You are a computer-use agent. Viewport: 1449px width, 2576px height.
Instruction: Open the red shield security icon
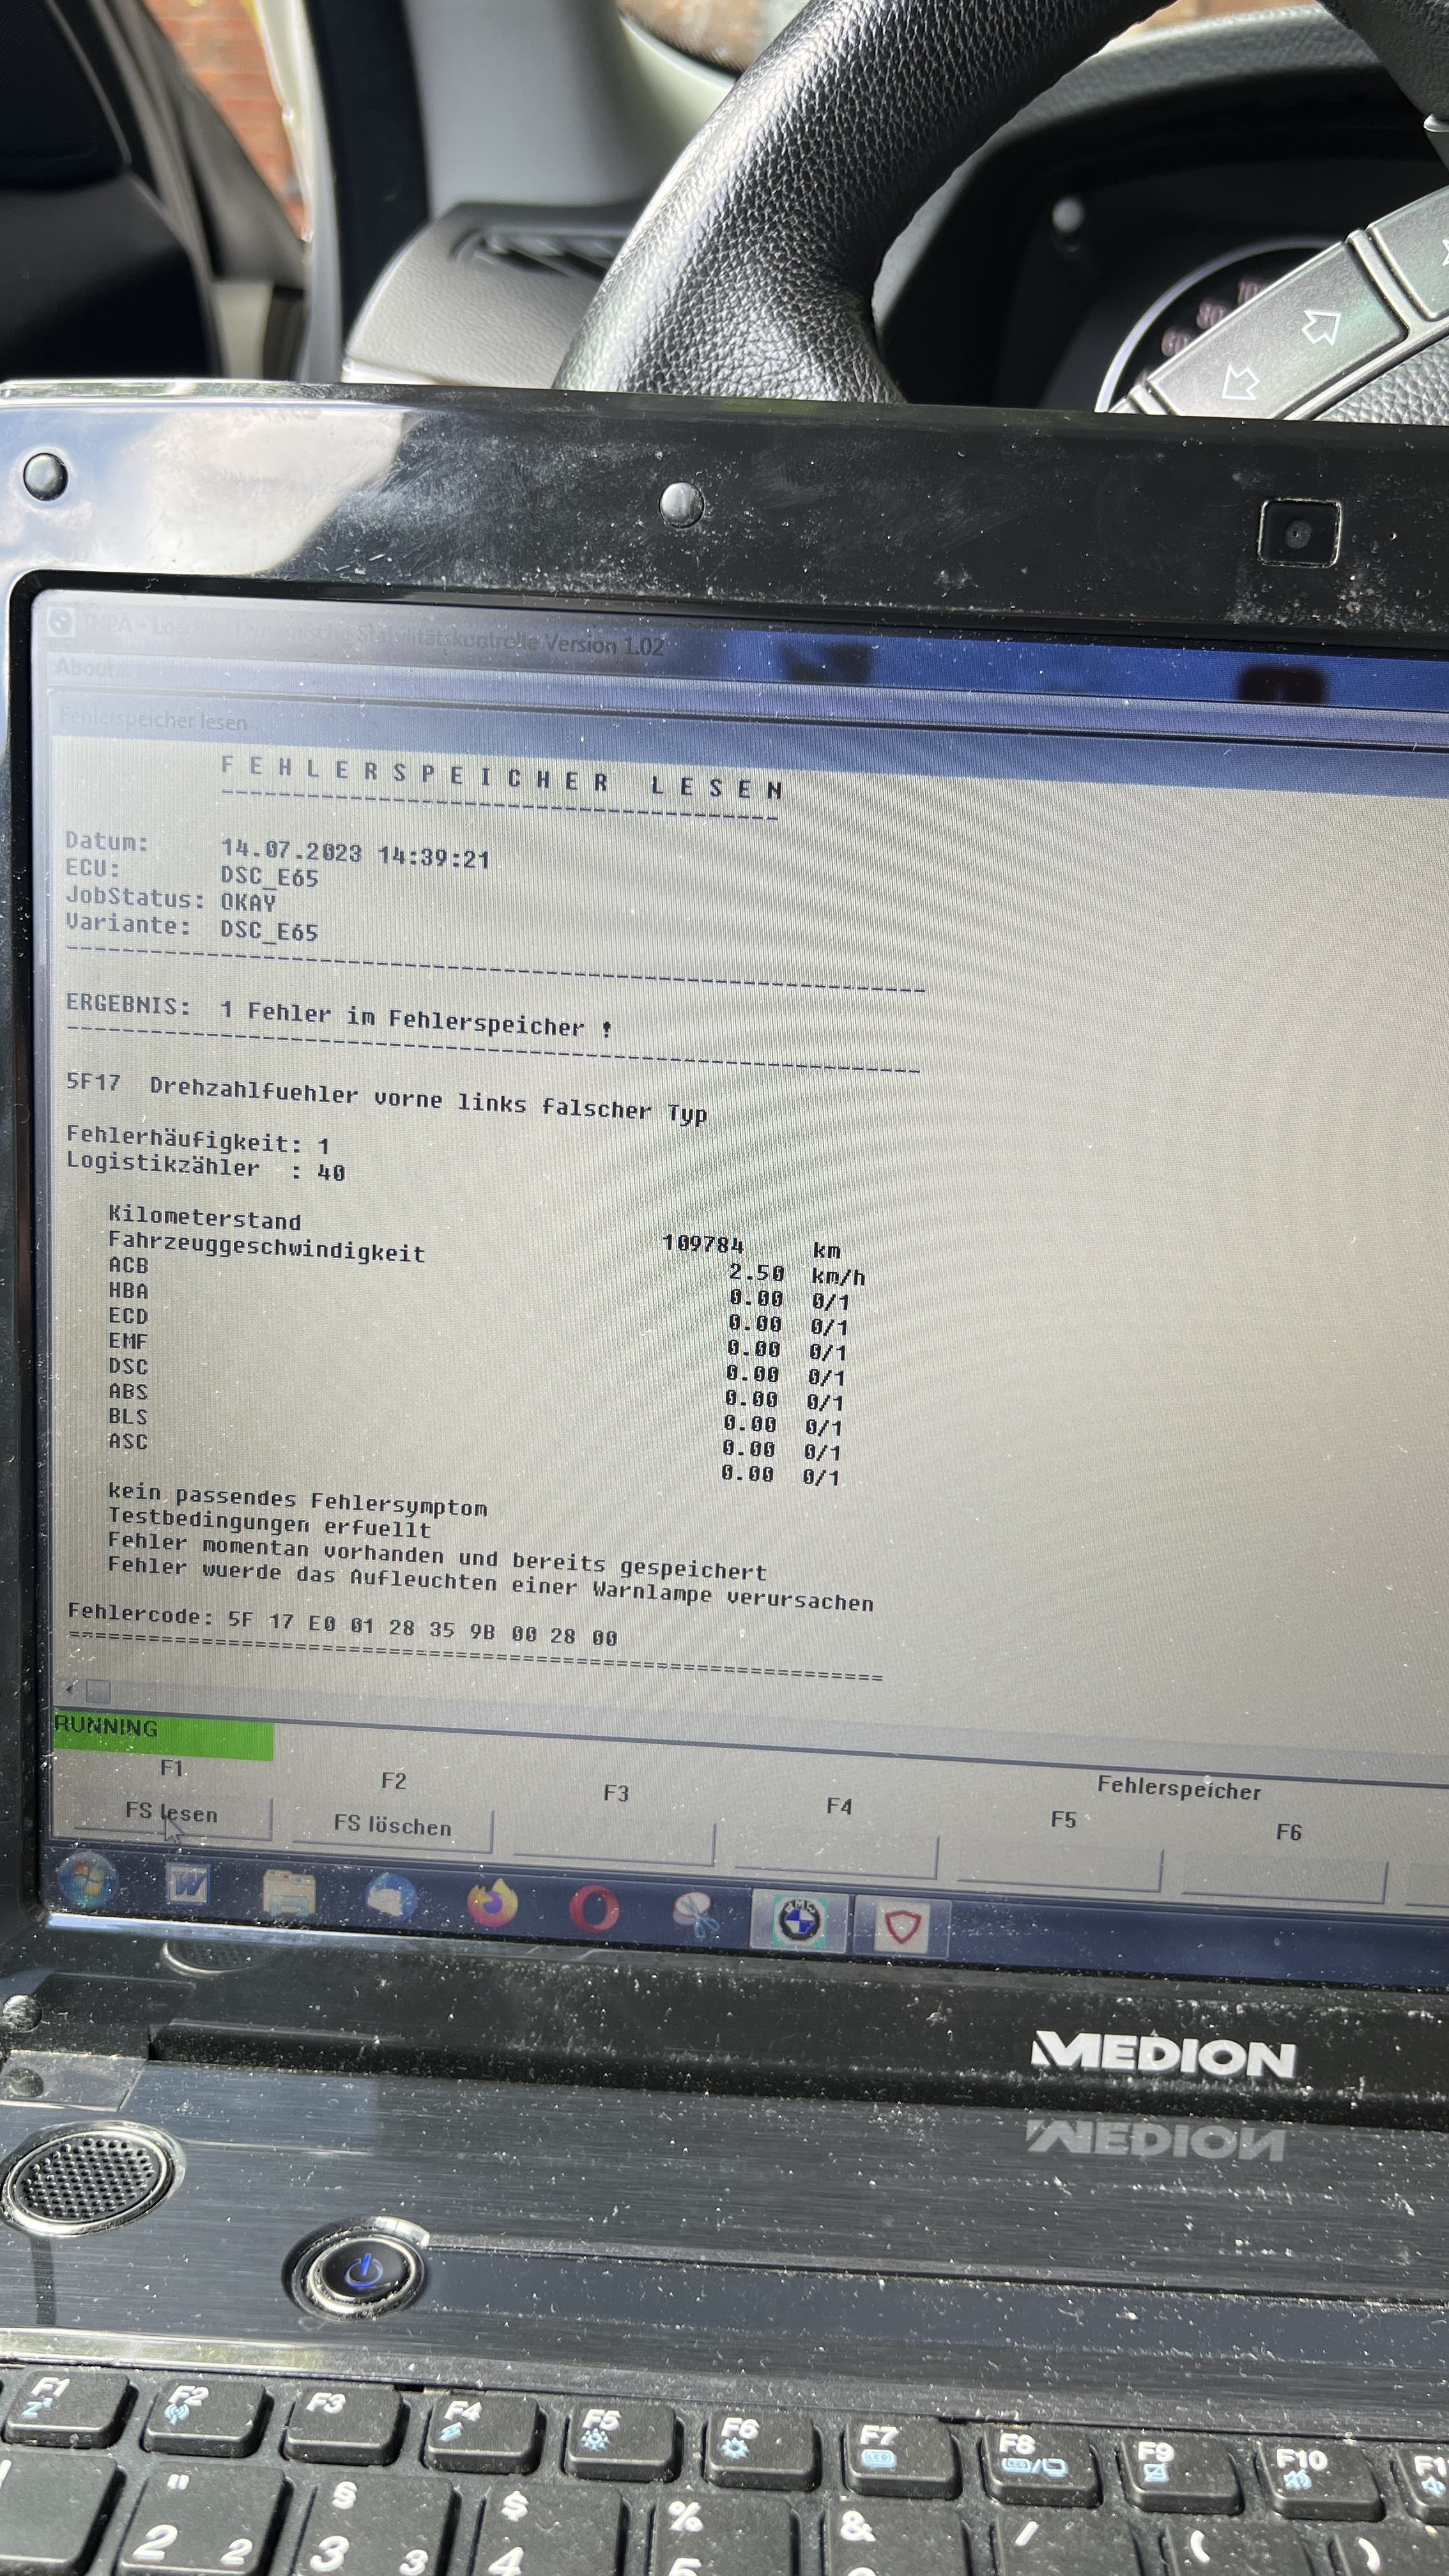point(901,1925)
